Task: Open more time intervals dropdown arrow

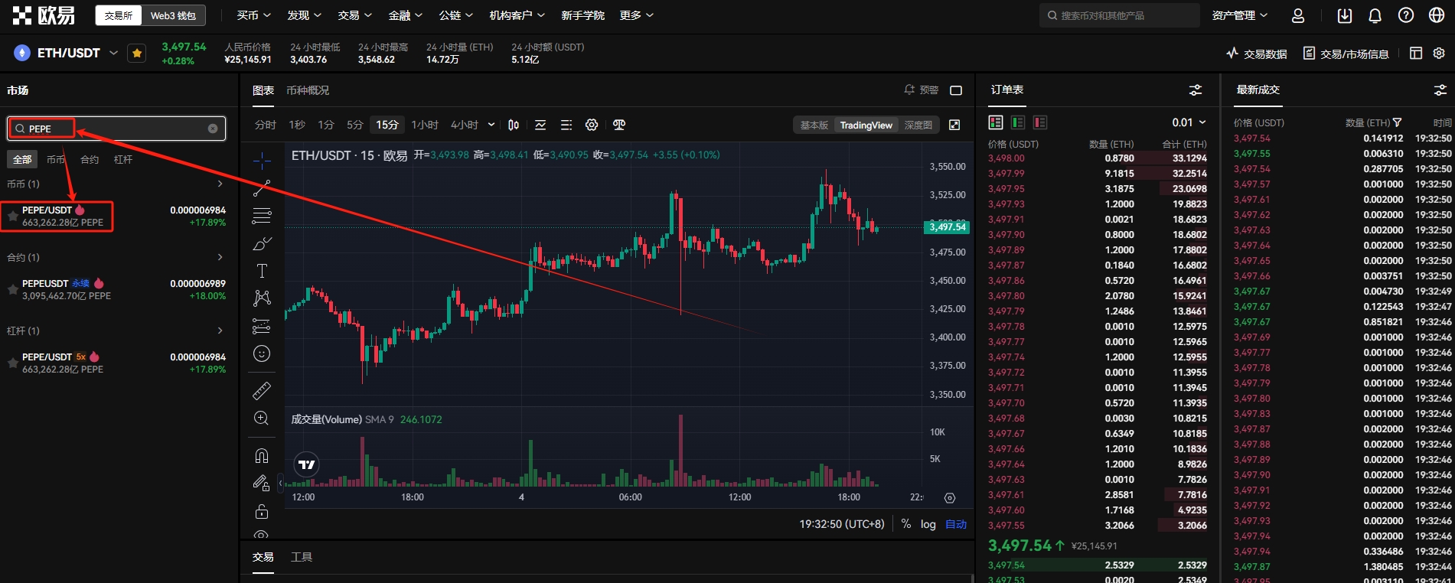Action: [491, 125]
